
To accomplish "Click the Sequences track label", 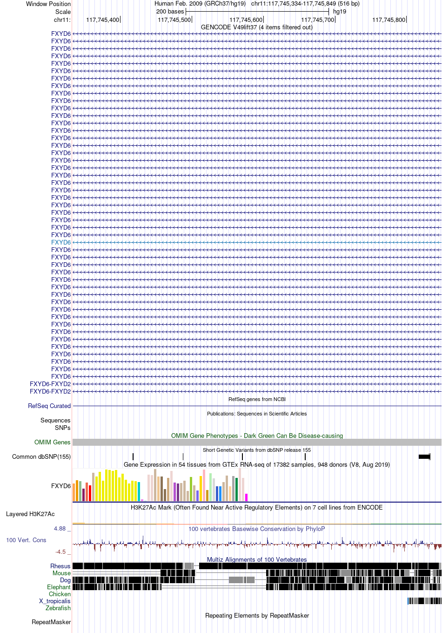I will coord(55,421).
